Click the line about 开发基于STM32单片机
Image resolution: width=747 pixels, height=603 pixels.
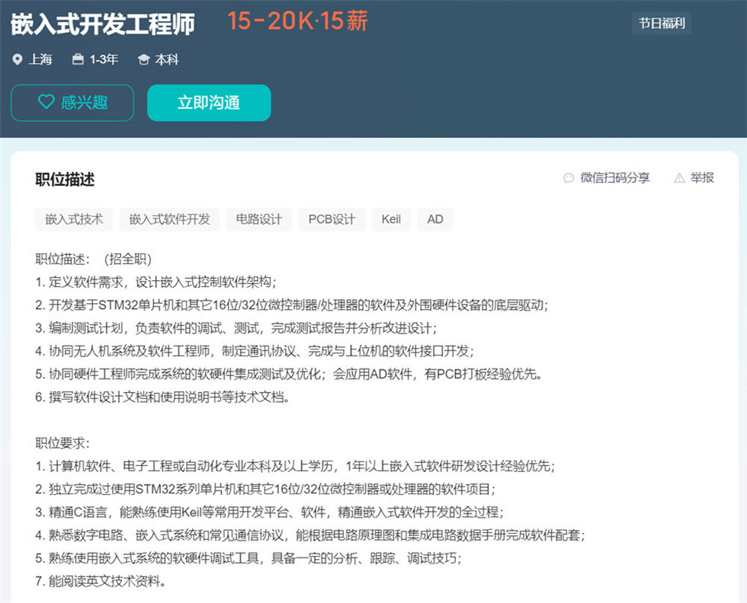291,305
